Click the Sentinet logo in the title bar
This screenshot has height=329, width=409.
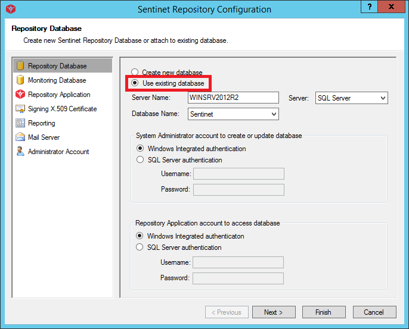click(x=11, y=9)
